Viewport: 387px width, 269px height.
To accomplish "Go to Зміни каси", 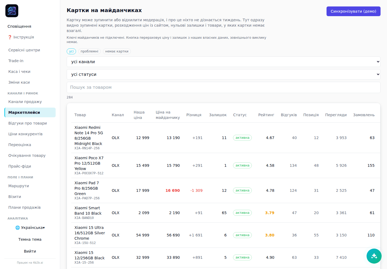I will point(30,82).
